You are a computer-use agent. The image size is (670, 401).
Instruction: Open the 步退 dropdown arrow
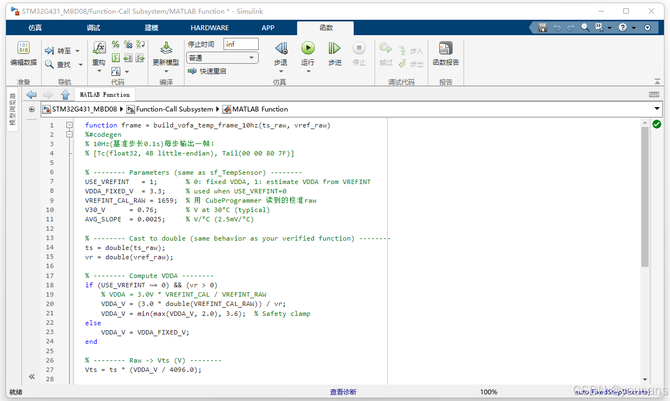281,71
